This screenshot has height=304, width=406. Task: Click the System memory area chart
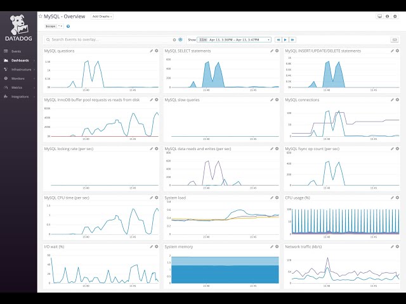pyautogui.click(x=225, y=270)
